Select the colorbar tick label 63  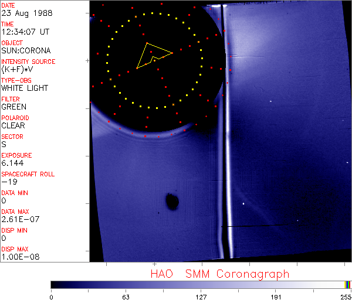click(x=126, y=296)
